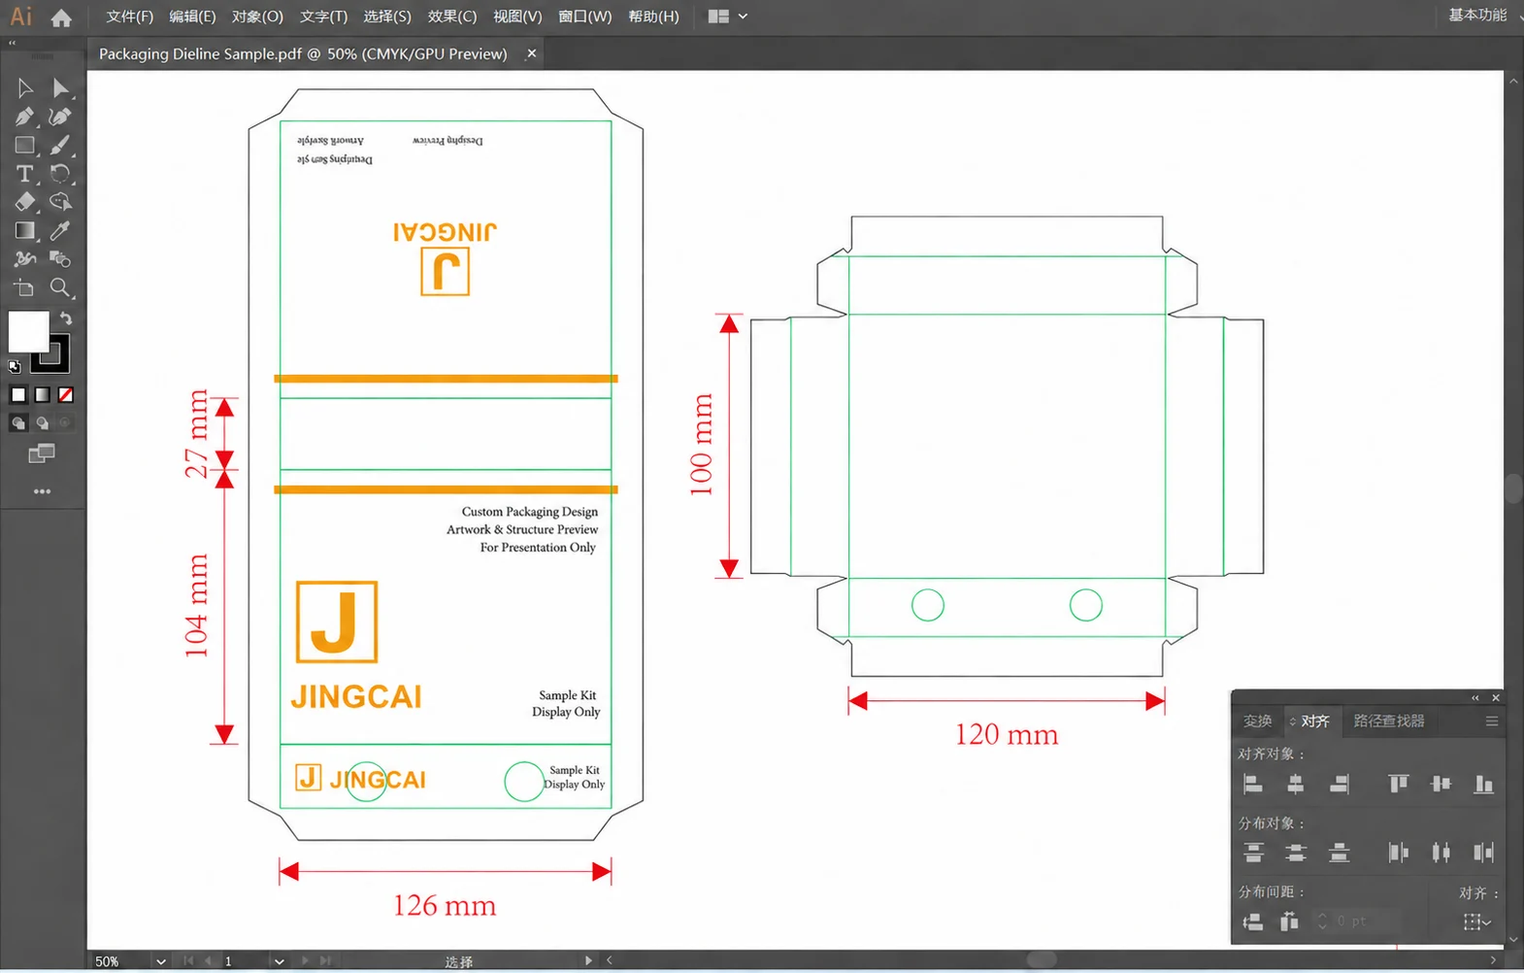Open the 编辑(E) menu
Screen dimensions: 1524x973
[192, 17]
